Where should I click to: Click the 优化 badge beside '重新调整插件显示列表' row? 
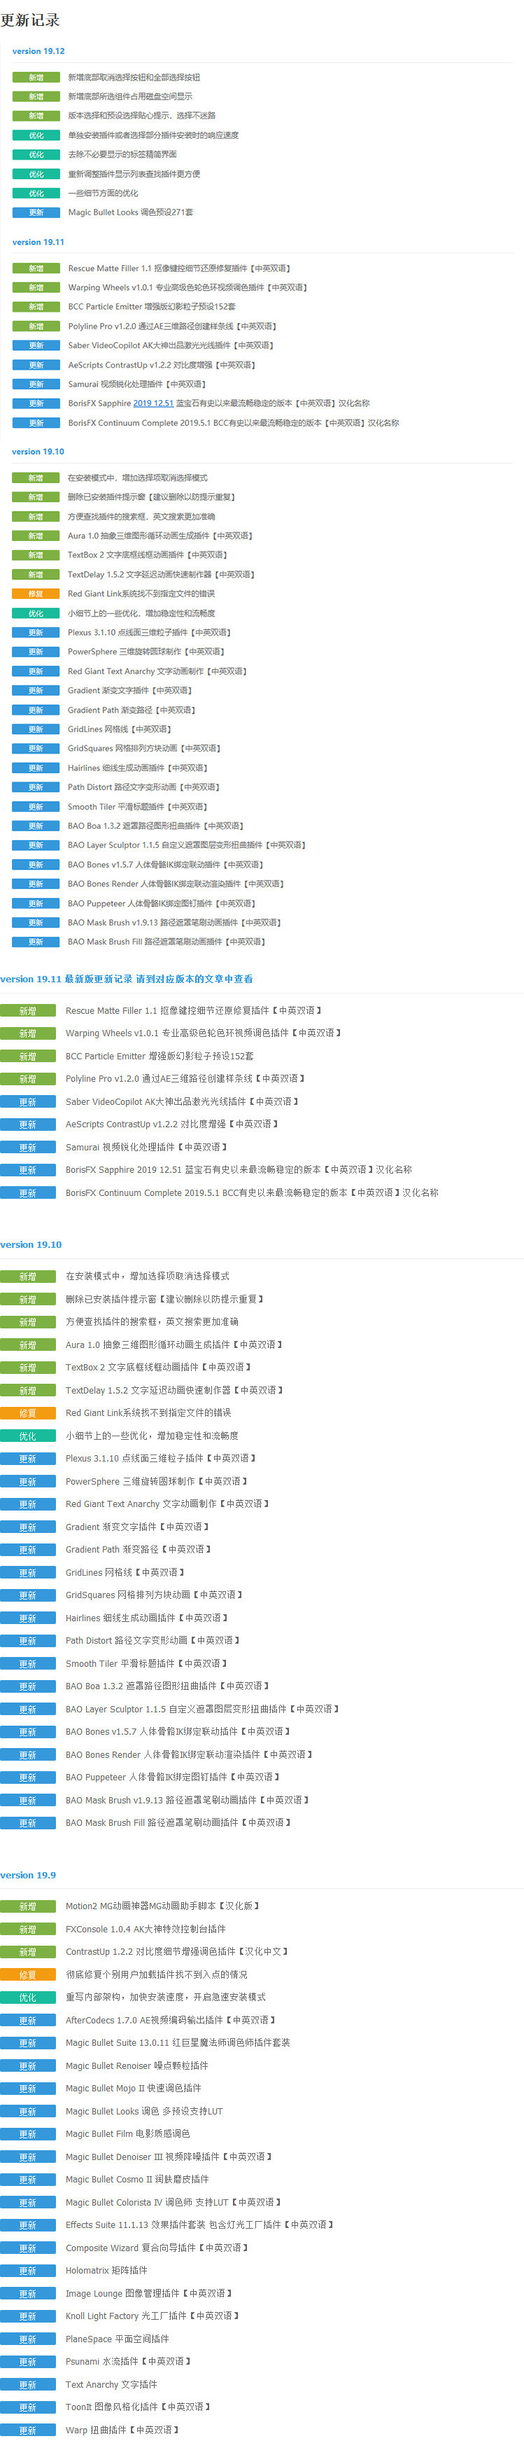(x=36, y=174)
